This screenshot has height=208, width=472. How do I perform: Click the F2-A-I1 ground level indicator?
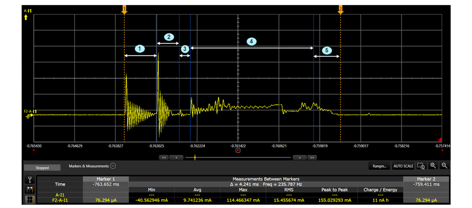(x=29, y=116)
